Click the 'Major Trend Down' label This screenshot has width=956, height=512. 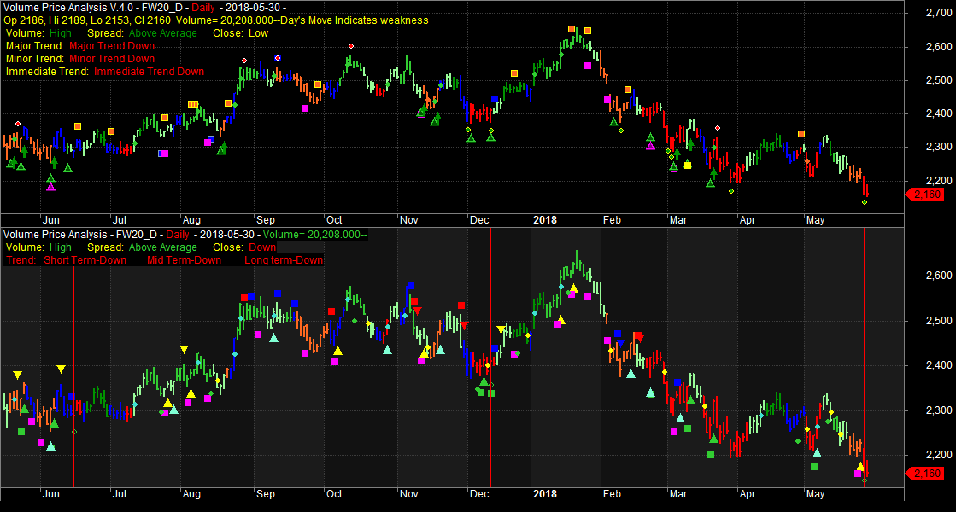coord(112,46)
